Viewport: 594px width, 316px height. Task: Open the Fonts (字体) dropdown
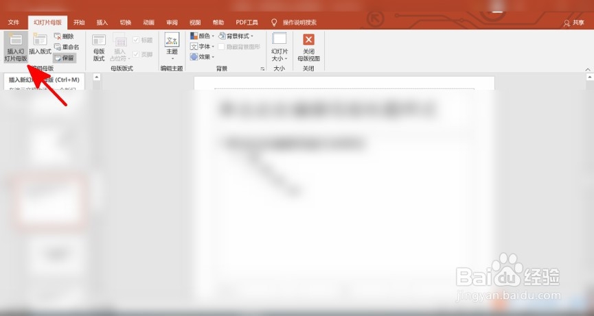tap(203, 47)
